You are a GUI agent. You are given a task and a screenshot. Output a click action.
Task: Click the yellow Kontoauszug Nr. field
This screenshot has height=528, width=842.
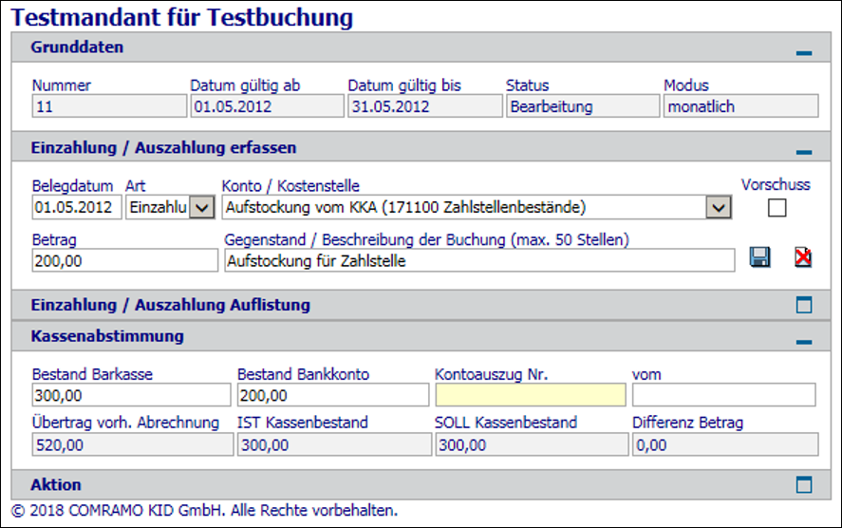coord(531,395)
